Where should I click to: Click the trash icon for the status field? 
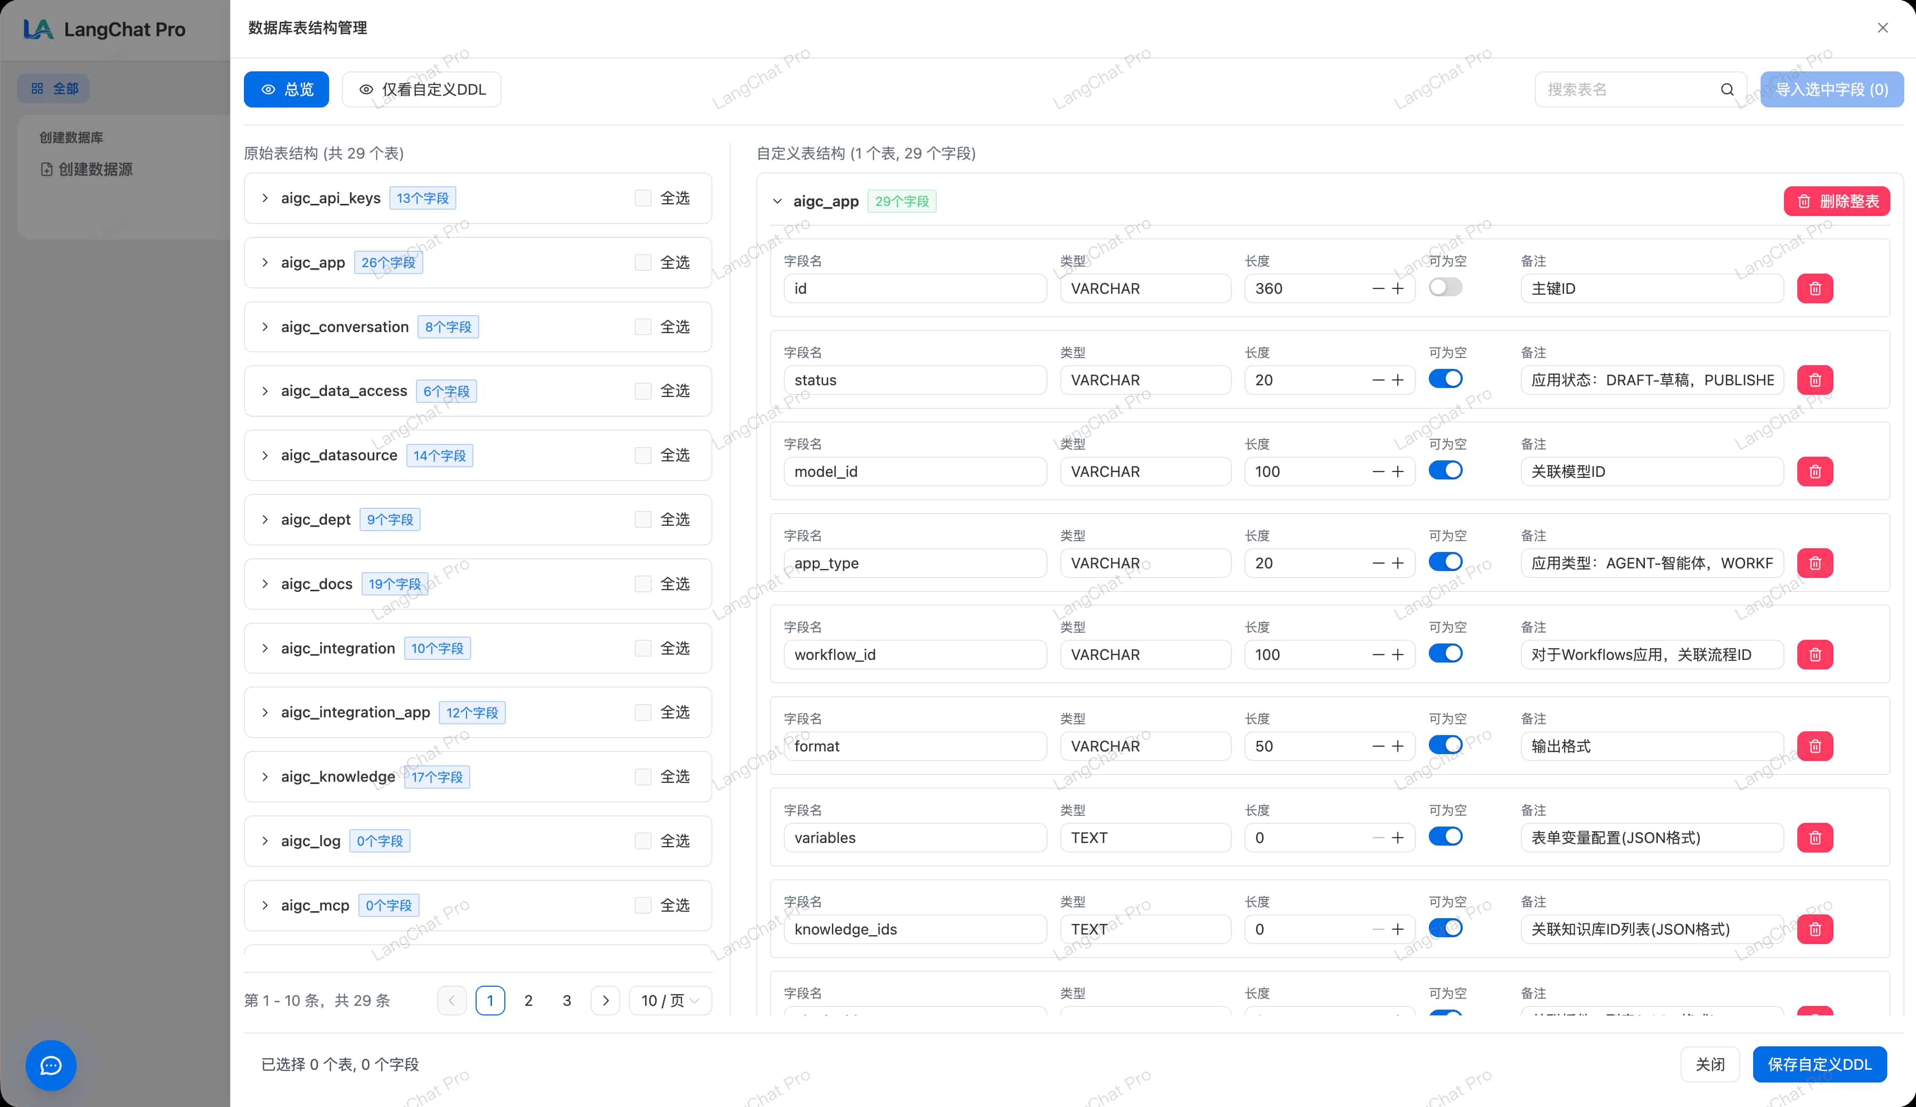[1814, 380]
